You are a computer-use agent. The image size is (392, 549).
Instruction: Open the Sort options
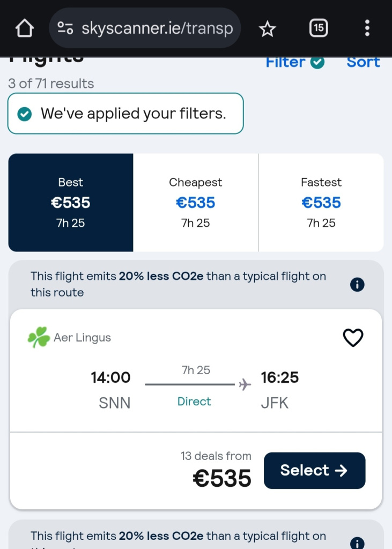[363, 62]
